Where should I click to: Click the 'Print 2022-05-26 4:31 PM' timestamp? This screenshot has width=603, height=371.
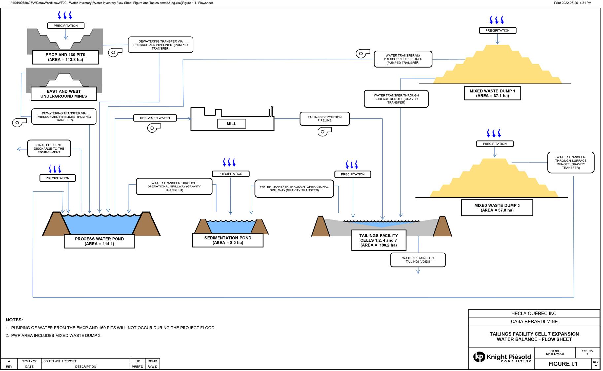pyautogui.click(x=573, y=3)
